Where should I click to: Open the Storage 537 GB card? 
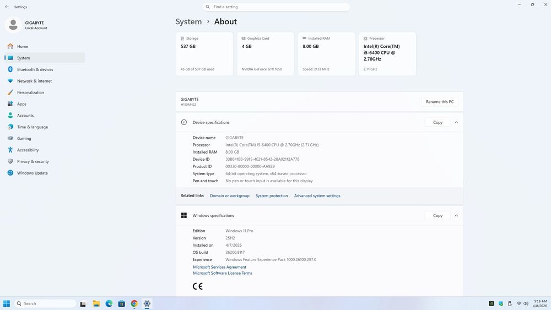204,54
